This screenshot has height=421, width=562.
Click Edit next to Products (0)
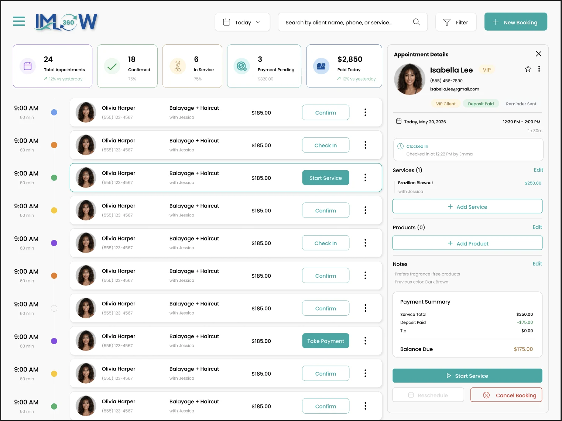click(537, 227)
